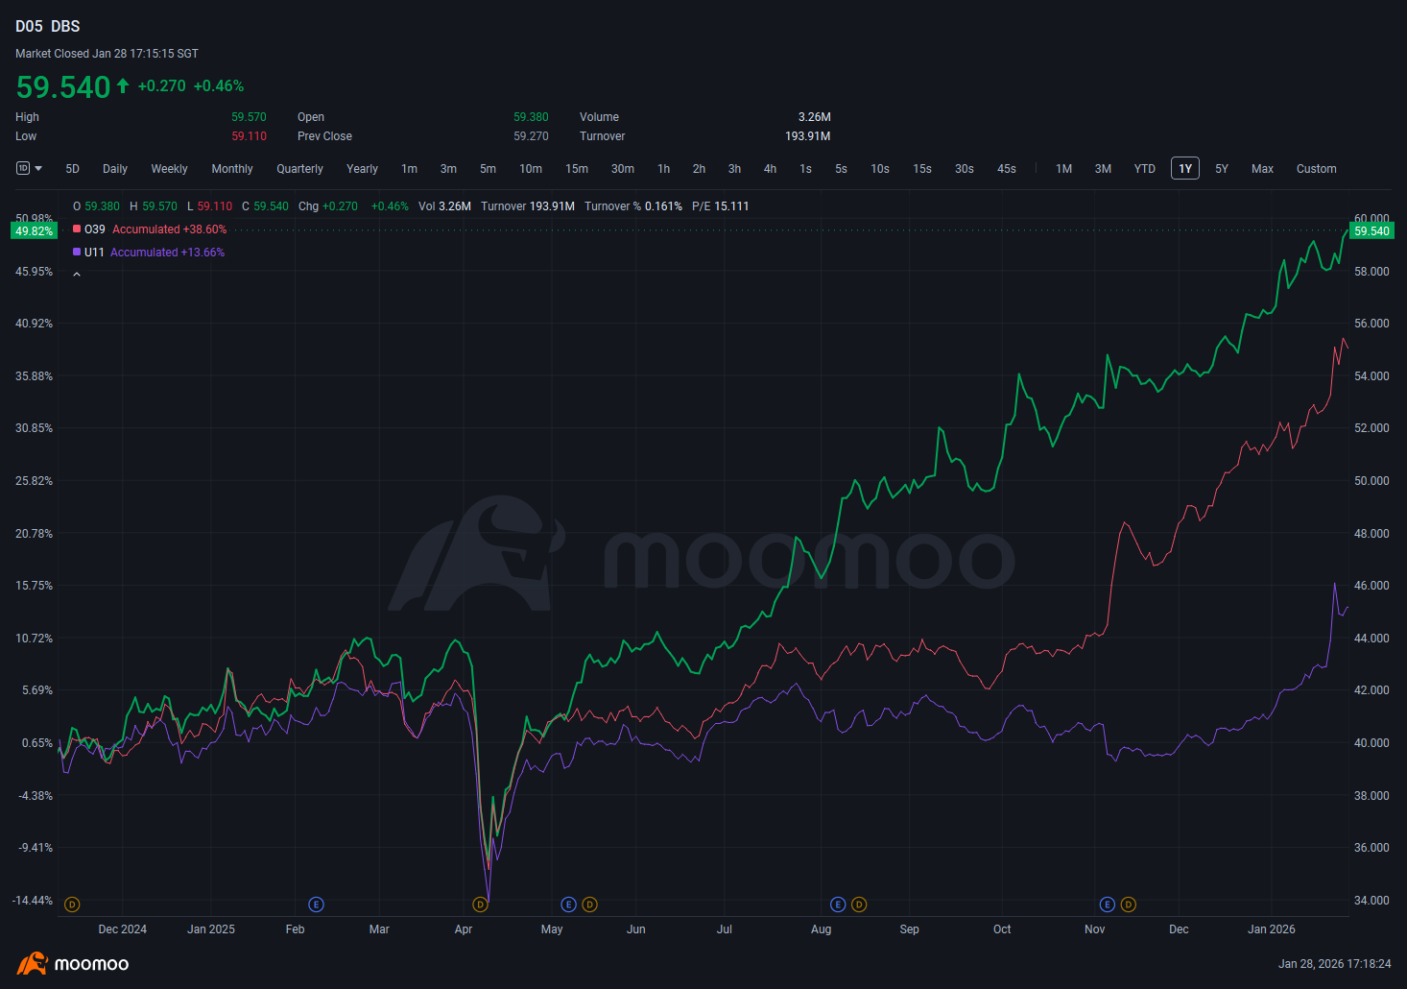Collapse the comparison legend with the chevron
The height and width of the screenshot is (989, 1407).
tap(77, 275)
